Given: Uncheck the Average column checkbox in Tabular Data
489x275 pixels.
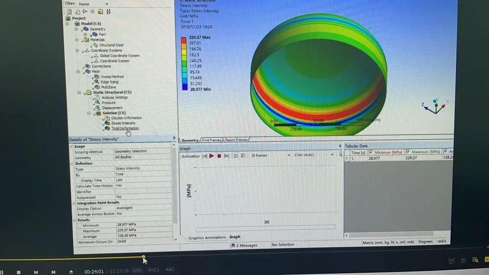Looking at the screenshot, I should pos(446,152).
